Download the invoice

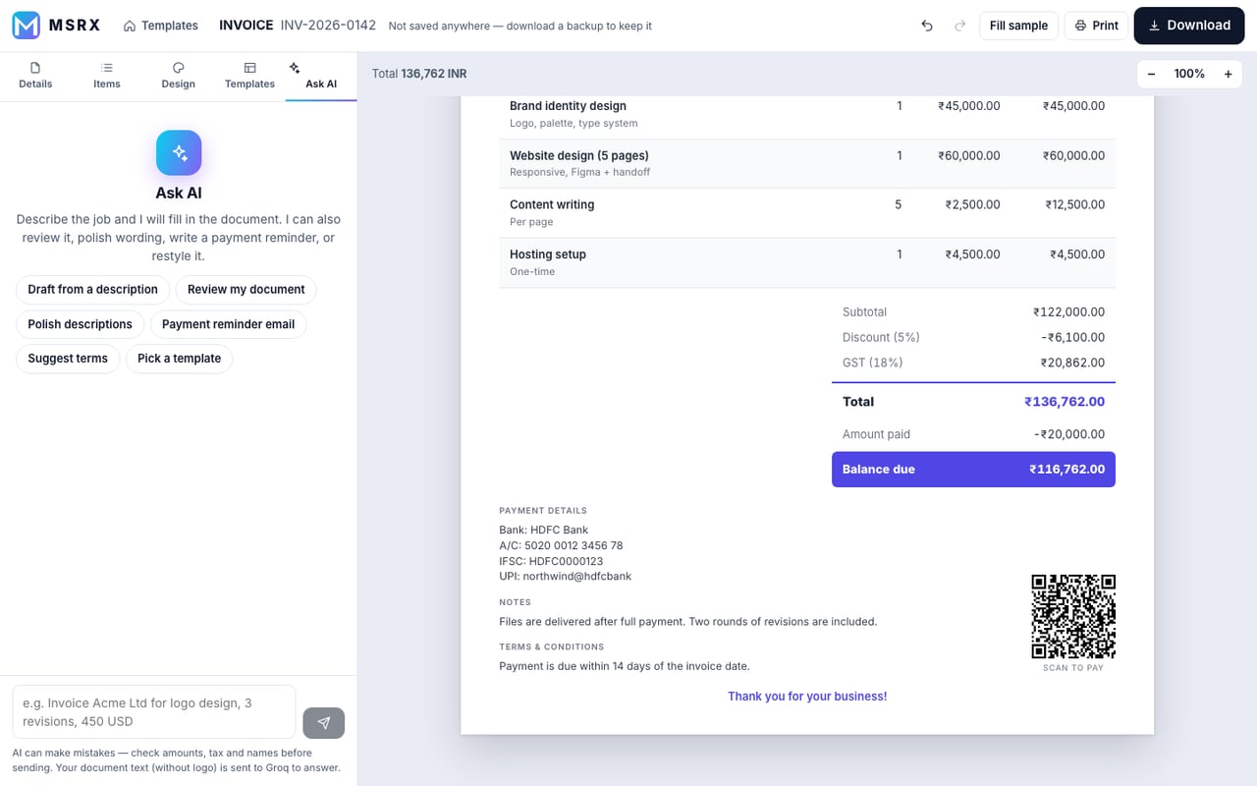coord(1189,26)
